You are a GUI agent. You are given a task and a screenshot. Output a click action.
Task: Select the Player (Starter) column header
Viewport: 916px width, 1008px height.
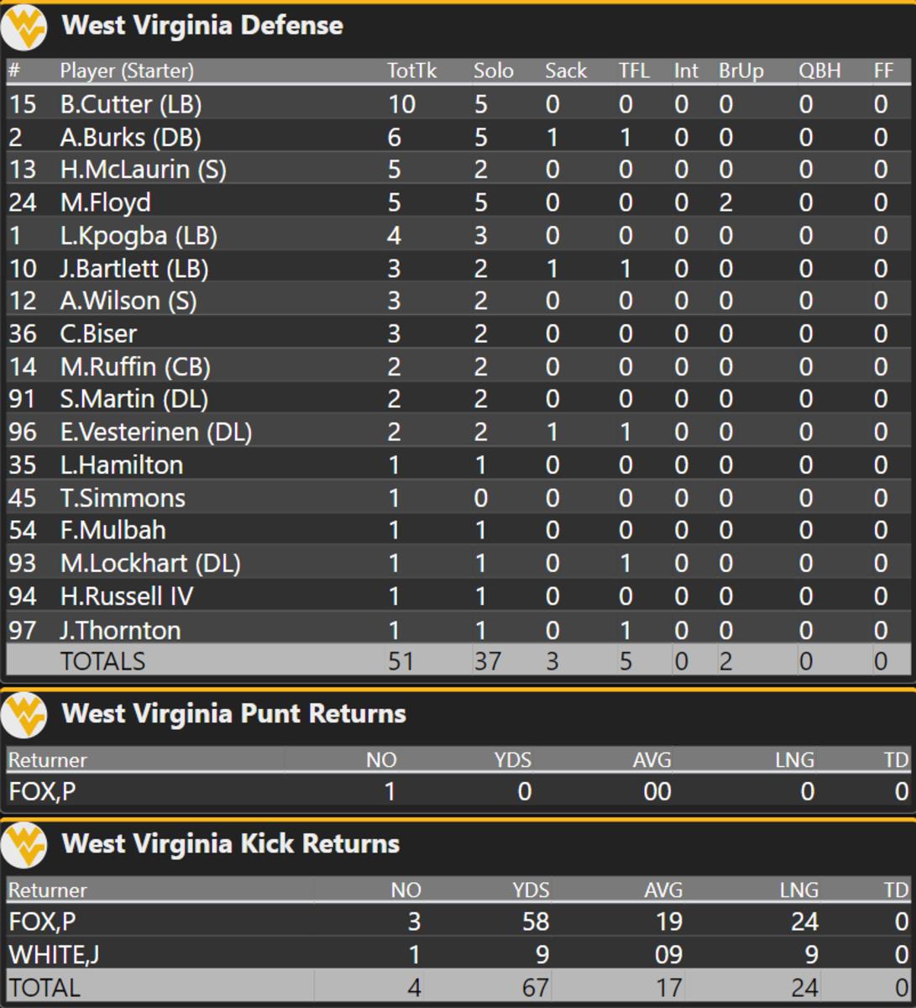point(127,71)
